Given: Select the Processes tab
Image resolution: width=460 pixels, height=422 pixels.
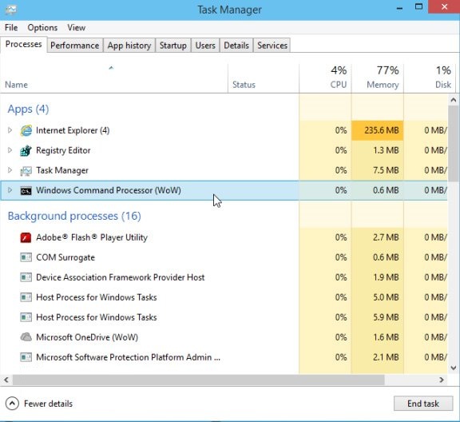Looking at the screenshot, I should [23, 44].
